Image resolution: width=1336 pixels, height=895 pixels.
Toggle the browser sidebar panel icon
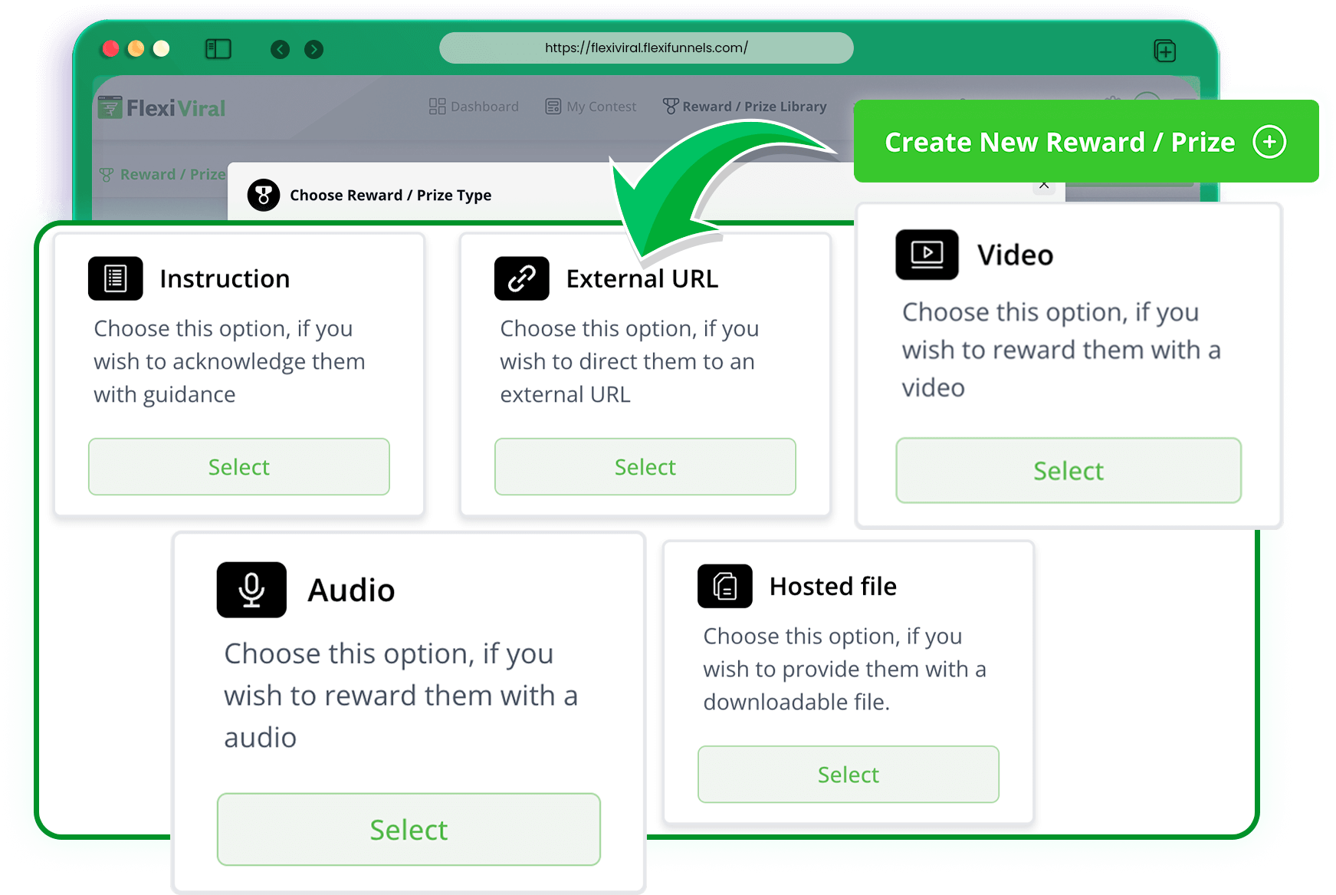tap(218, 50)
